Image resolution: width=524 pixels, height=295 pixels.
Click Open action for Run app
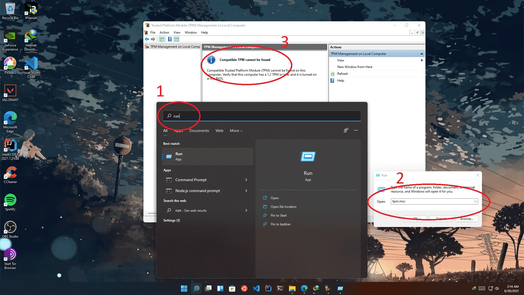coord(275,198)
